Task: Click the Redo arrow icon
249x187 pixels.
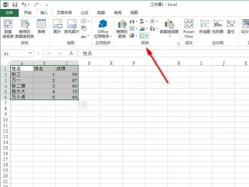Action: (x=36, y=4)
